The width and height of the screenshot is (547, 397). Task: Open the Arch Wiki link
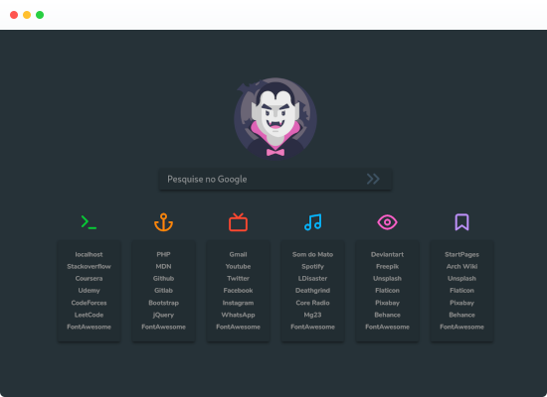461,266
